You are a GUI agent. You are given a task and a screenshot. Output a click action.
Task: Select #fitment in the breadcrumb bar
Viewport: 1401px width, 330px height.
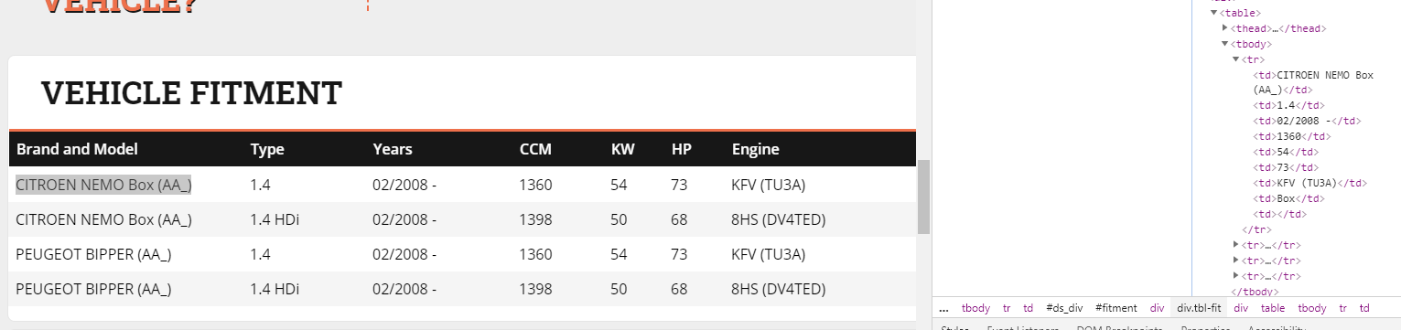click(x=1115, y=308)
